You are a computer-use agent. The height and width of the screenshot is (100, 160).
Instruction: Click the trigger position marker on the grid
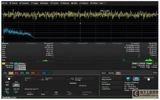[x=80, y=23]
